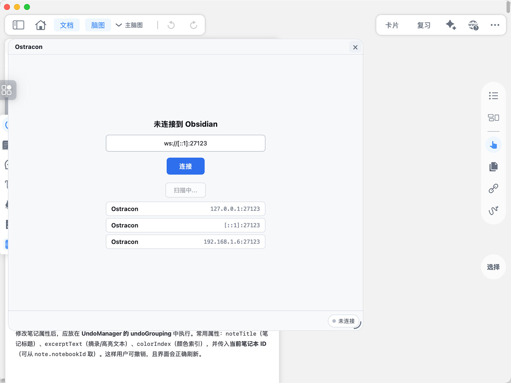Redo the action in the toolbar

click(193, 25)
